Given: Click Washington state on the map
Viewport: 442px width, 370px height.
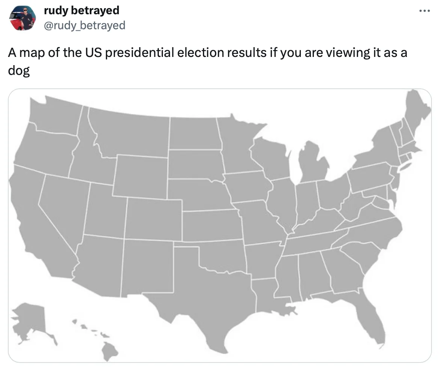Looking at the screenshot, I should (x=56, y=114).
